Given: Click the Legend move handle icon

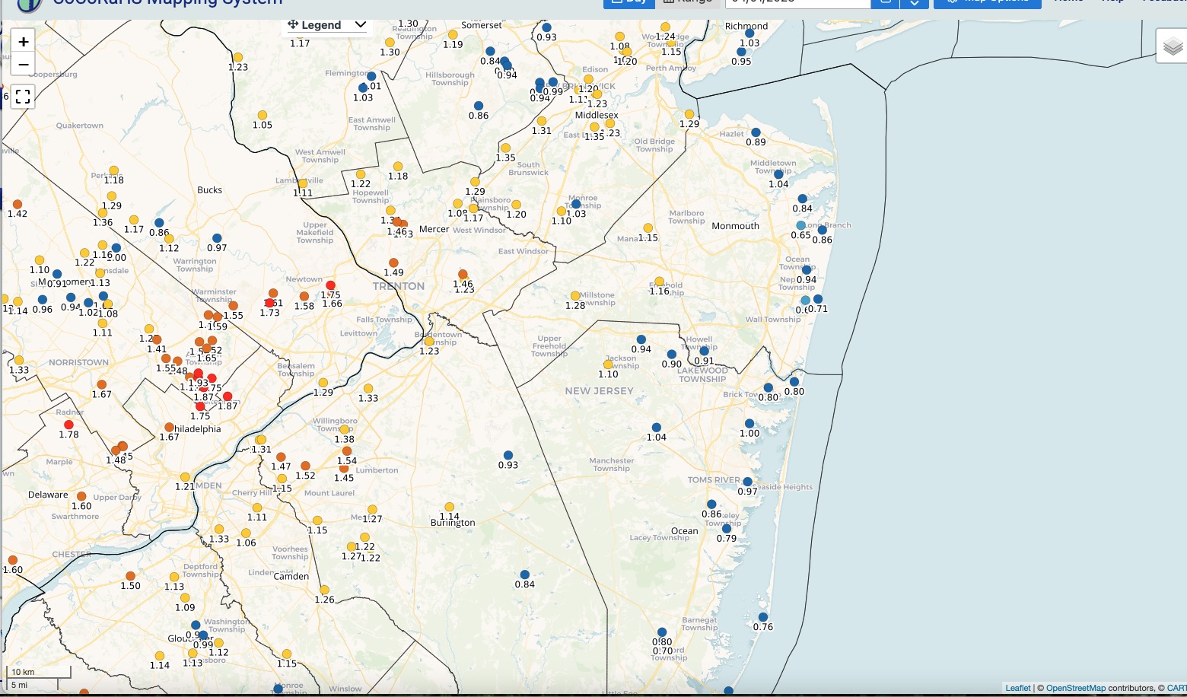Looking at the screenshot, I should click(x=293, y=25).
